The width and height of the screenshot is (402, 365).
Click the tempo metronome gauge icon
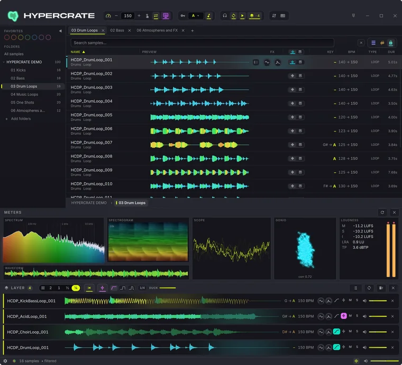108,16
